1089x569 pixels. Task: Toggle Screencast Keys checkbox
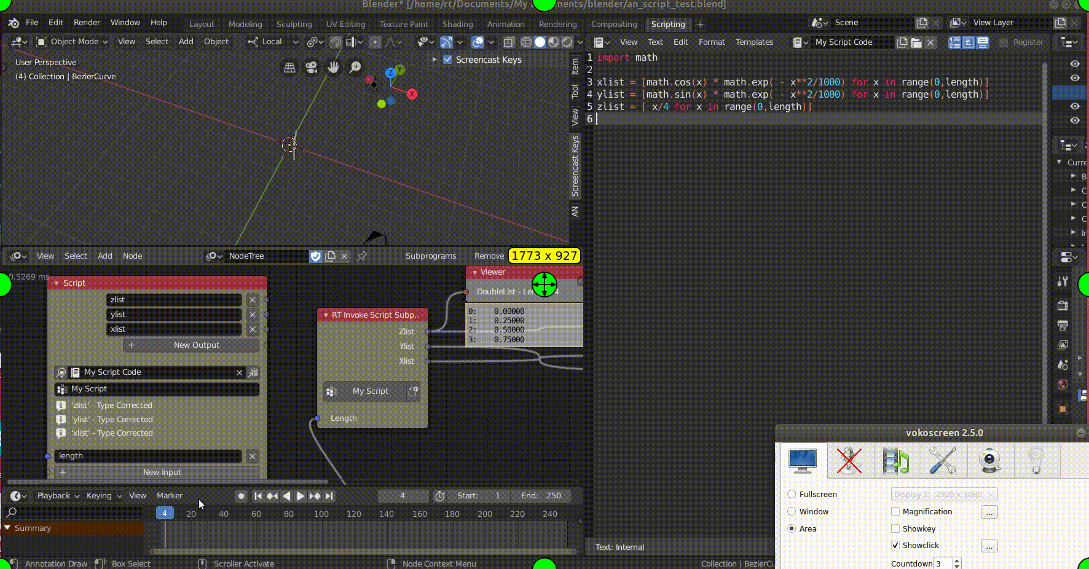point(447,60)
